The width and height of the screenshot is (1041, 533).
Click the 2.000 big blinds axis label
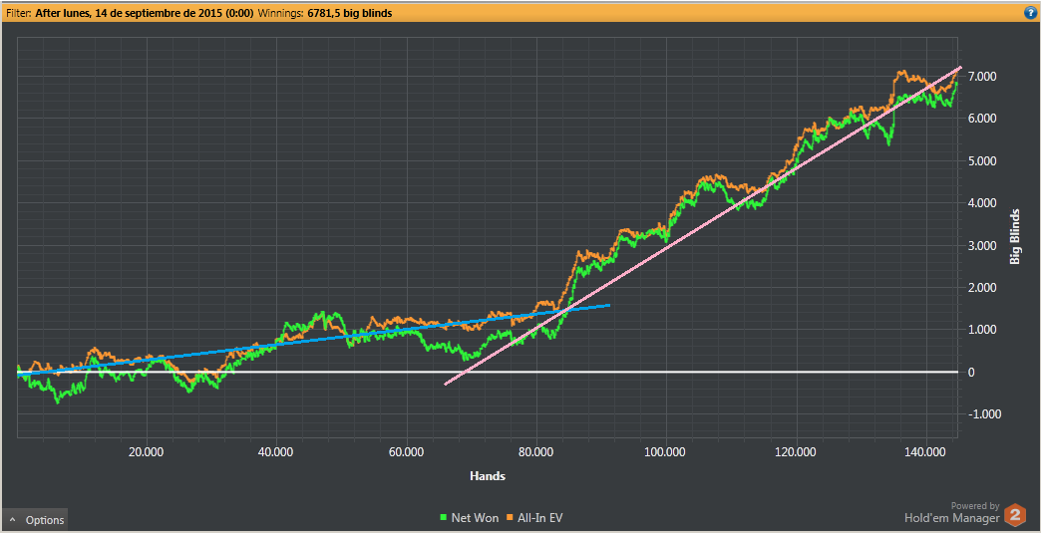tap(982, 288)
